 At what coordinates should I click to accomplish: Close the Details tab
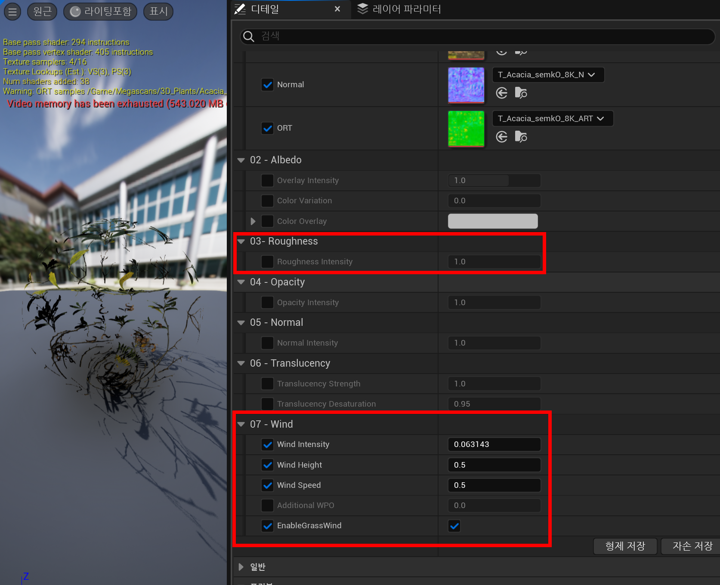pyautogui.click(x=337, y=9)
